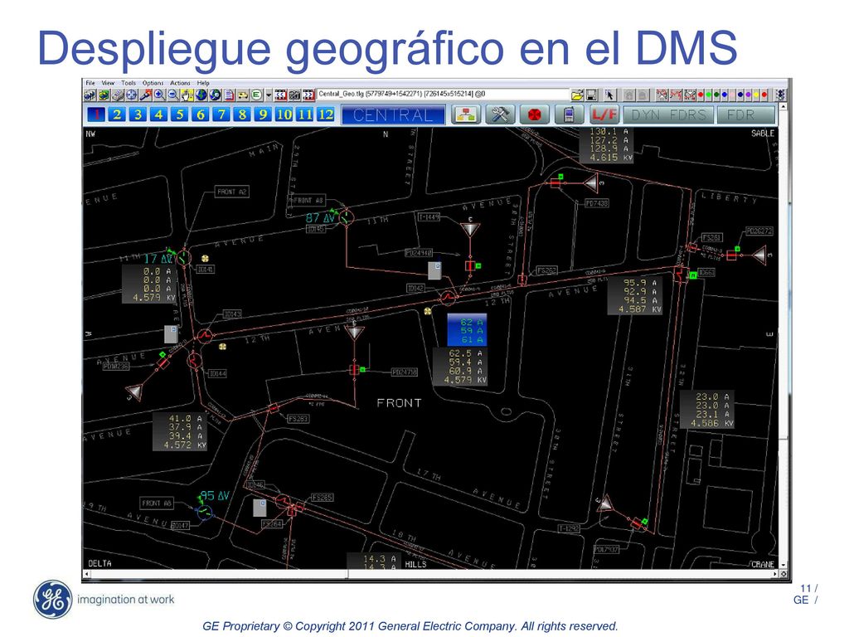Switch to view number 12
Viewport: 849px width, 637px height.
click(325, 114)
